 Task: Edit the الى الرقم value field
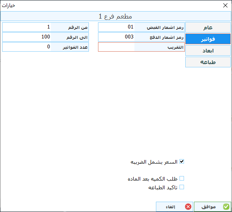tap(27, 37)
